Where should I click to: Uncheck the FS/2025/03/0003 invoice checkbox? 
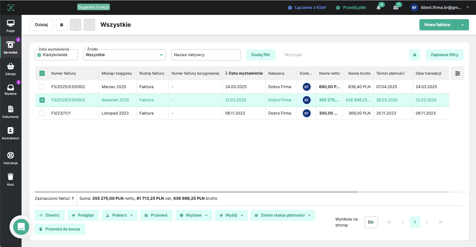[42, 100]
